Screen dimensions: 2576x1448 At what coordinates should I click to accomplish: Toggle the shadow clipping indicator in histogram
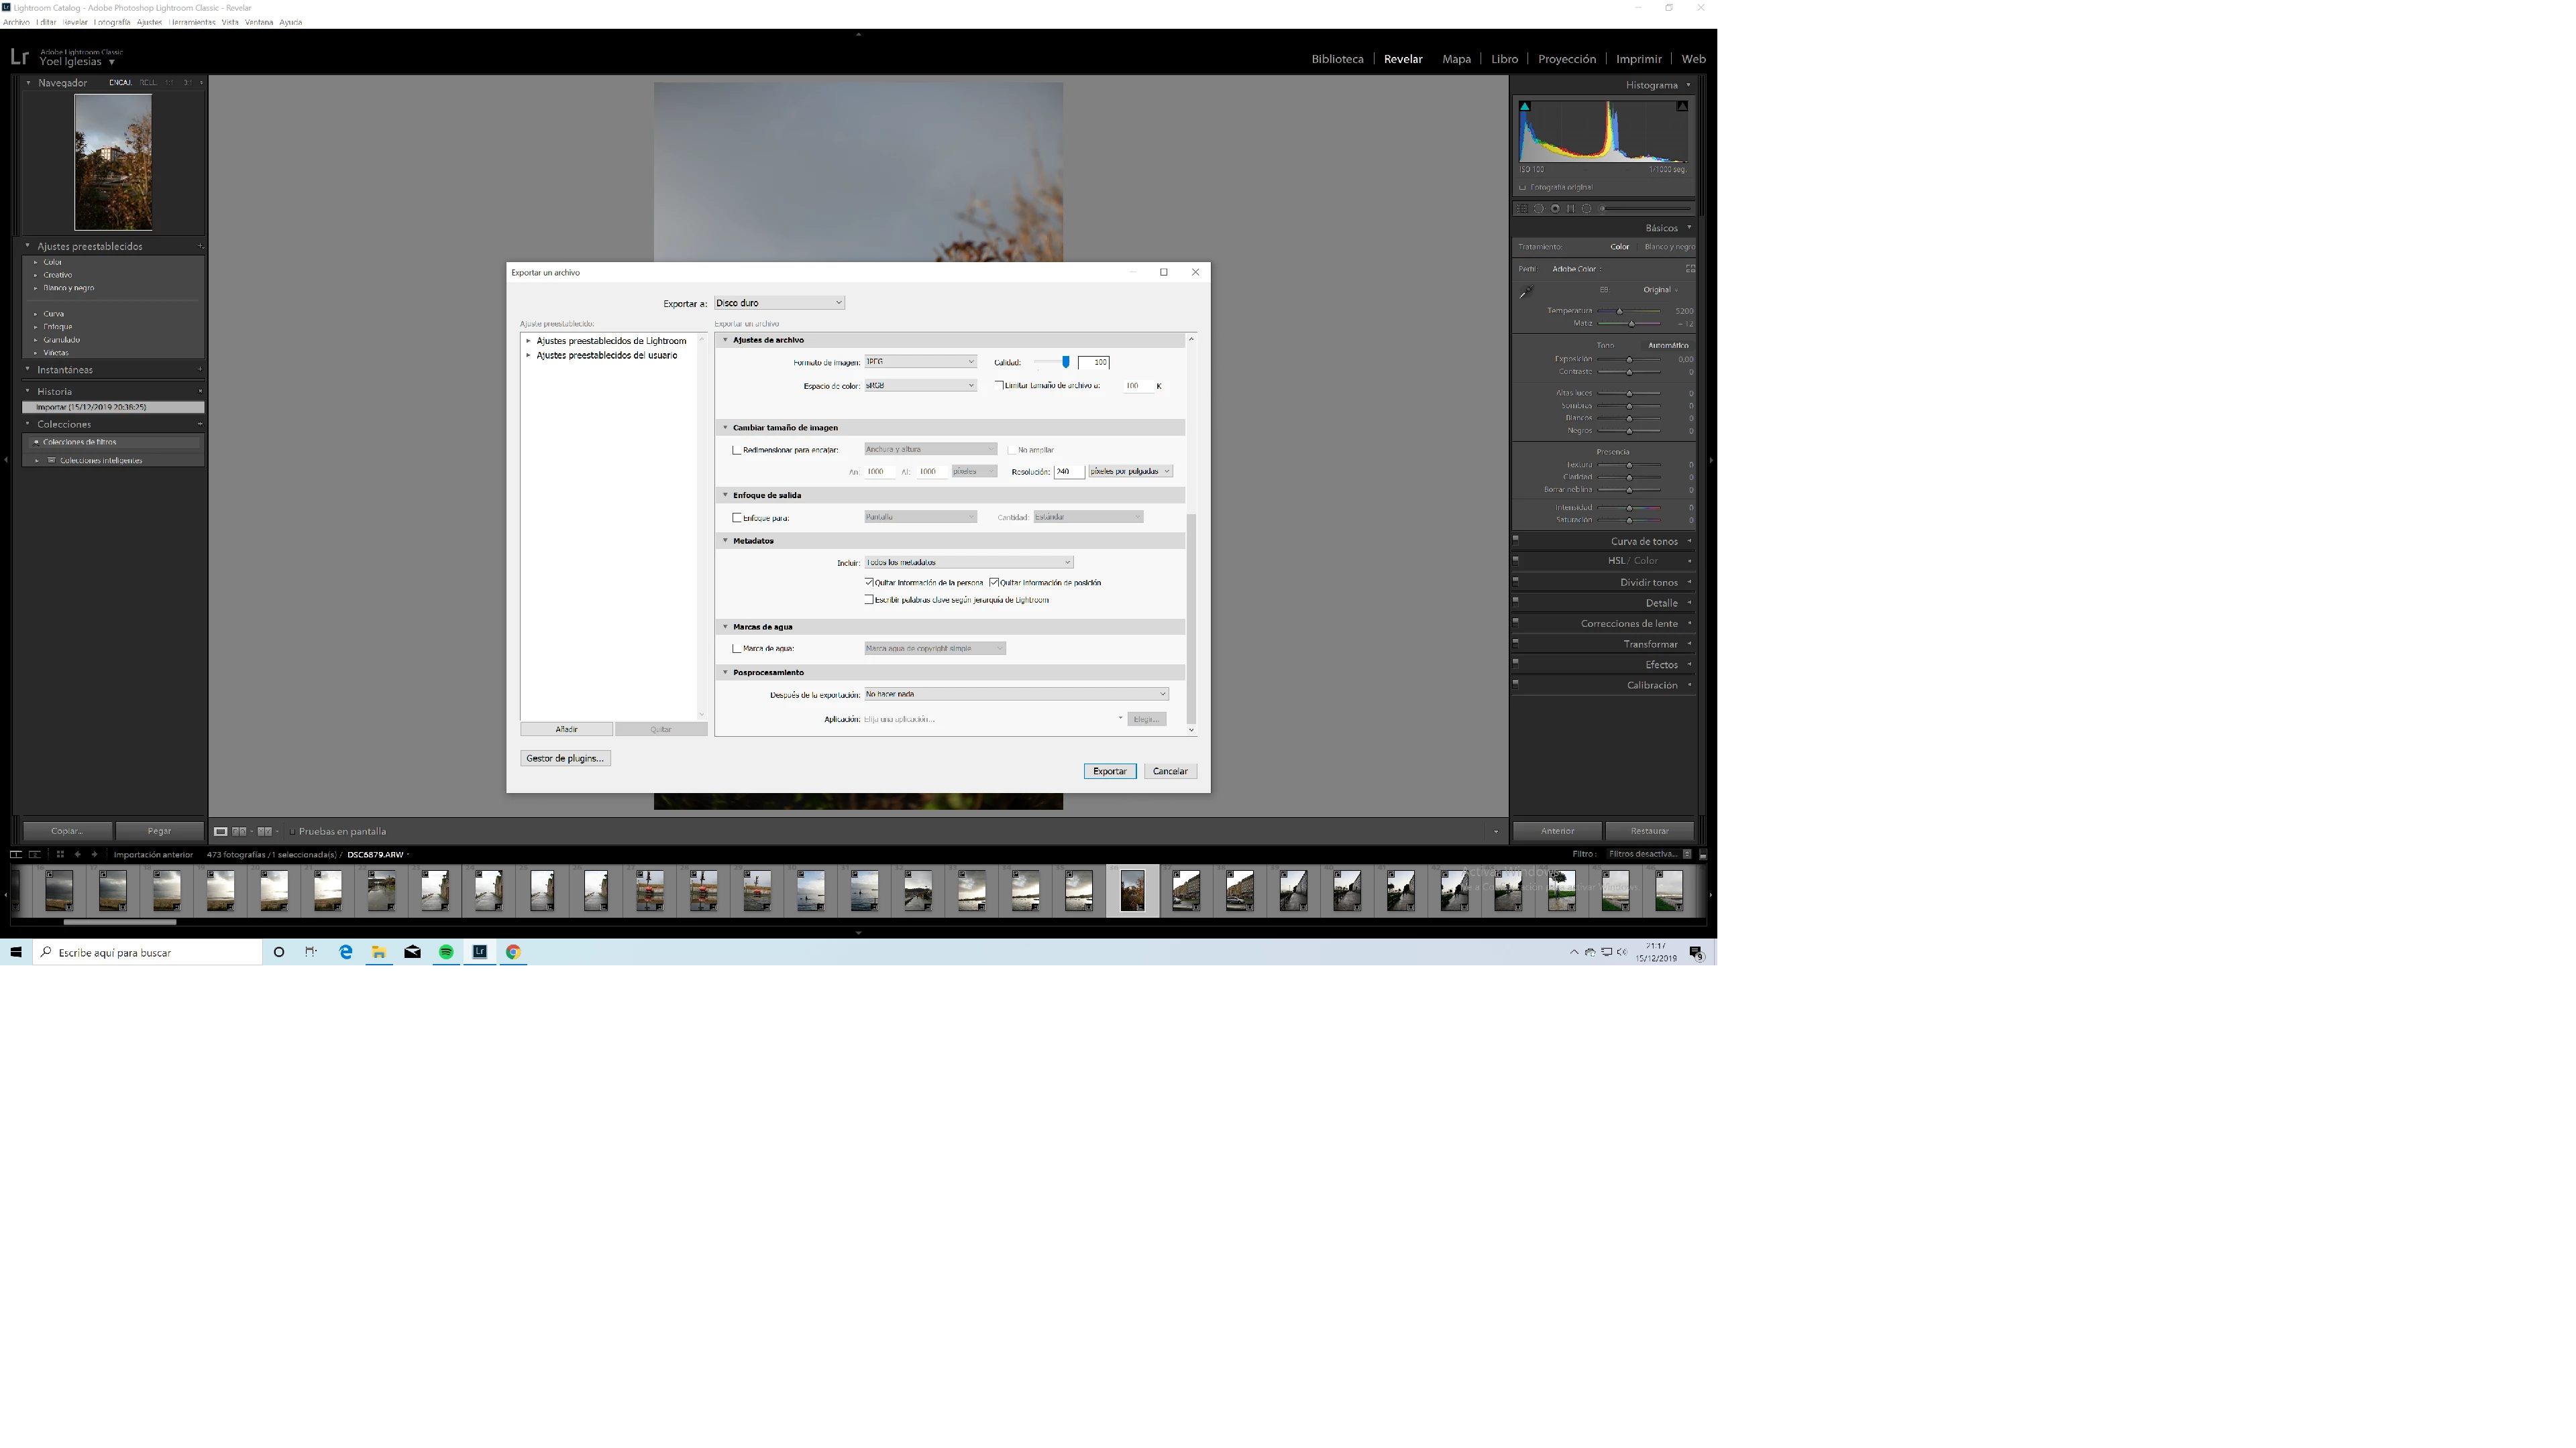pos(1525,106)
